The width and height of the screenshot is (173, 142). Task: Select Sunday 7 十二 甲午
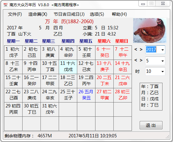[123, 52]
